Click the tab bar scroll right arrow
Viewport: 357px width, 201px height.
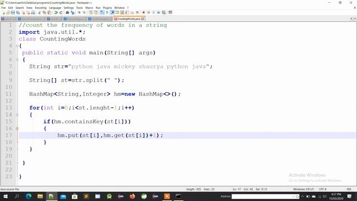click(x=355, y=18)
